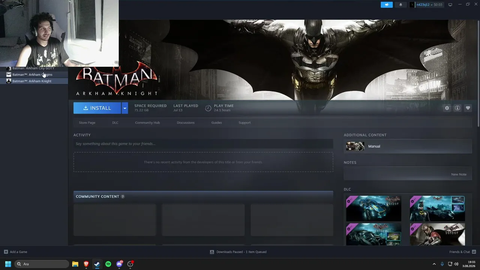The height and width of the screenshot is (270, 480).
Task: Install Batman: Arkham Knight
Action: (x=97, y=108)
